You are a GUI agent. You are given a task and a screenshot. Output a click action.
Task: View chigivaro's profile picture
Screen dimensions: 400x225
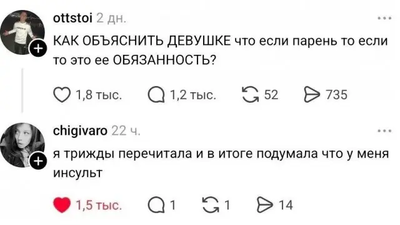(x=22, y=145)
